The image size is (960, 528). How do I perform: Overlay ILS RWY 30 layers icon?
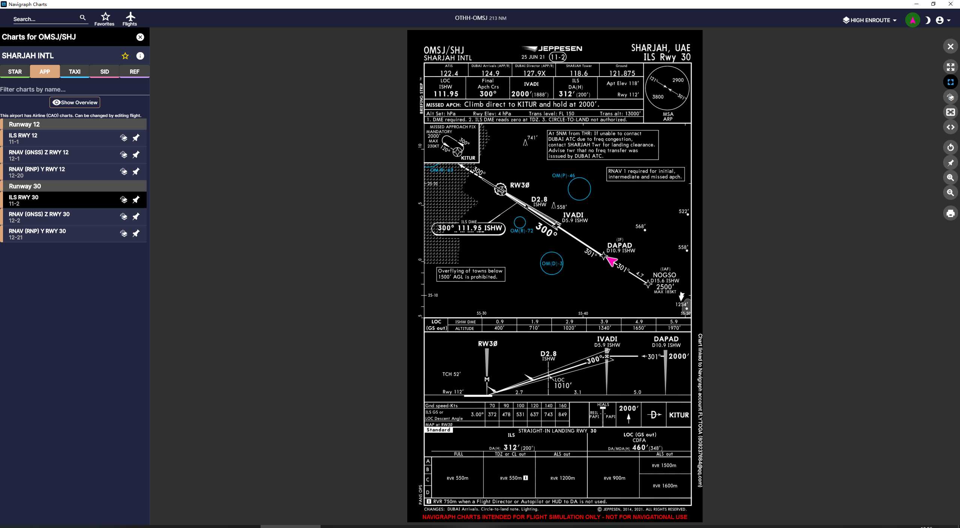click(123, 199)
